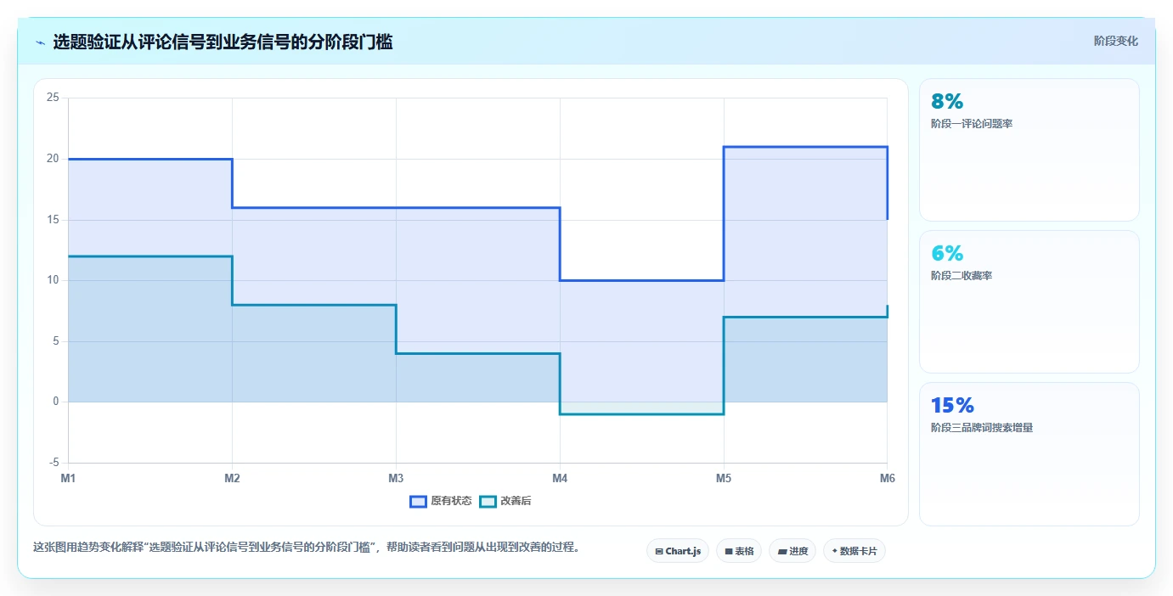Select the Chart.js tag chip
The width and height of the screenshot is (1173, 596).
pos(678,551)
